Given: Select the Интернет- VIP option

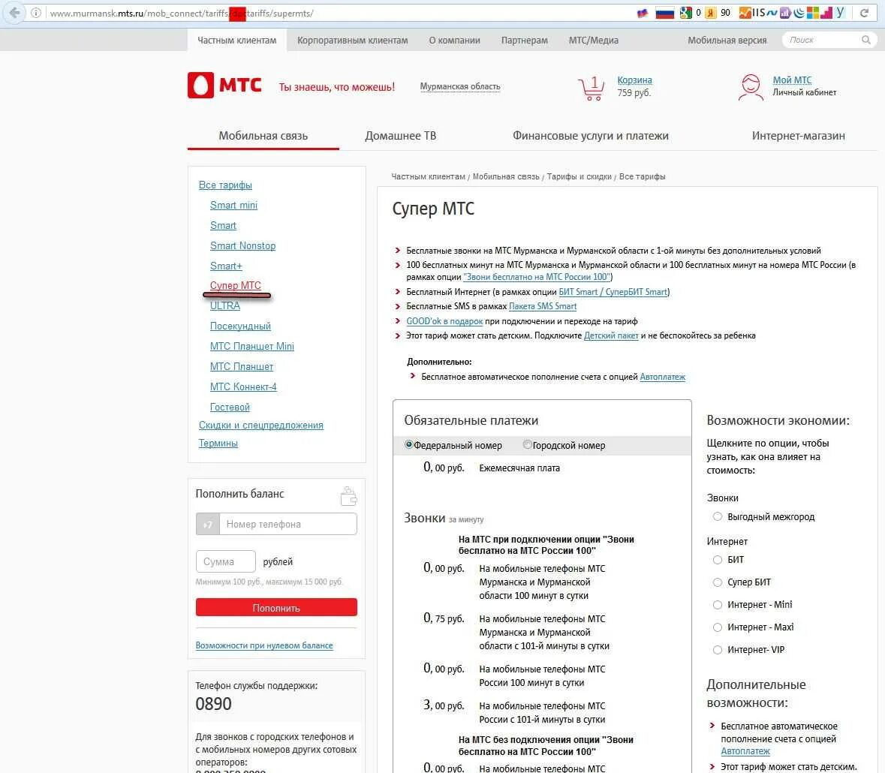Looking at the screenshot, I should pos(718,650).
